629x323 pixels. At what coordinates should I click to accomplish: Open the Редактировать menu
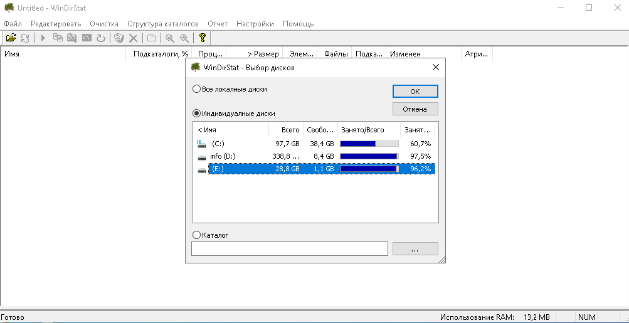(56, 24)
